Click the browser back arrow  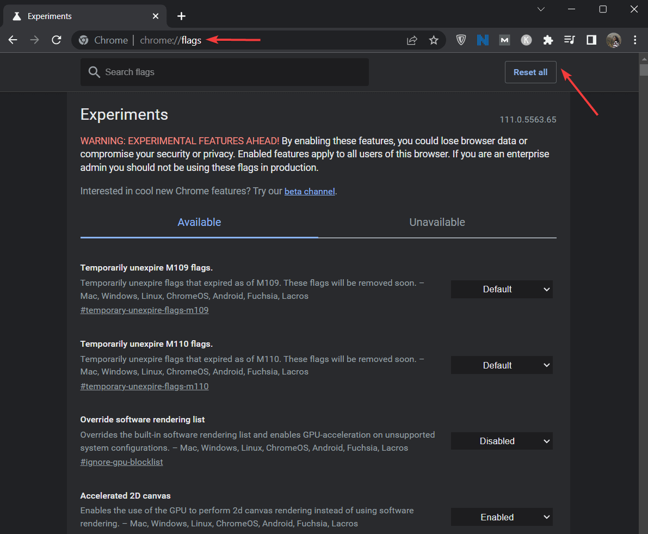13,40
